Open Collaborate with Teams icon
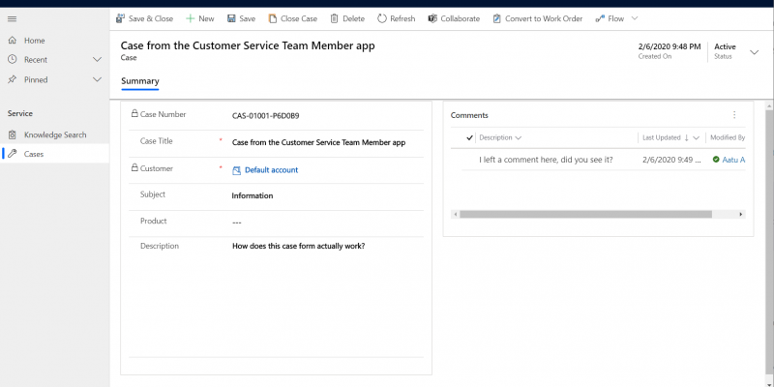 (432, 18)
